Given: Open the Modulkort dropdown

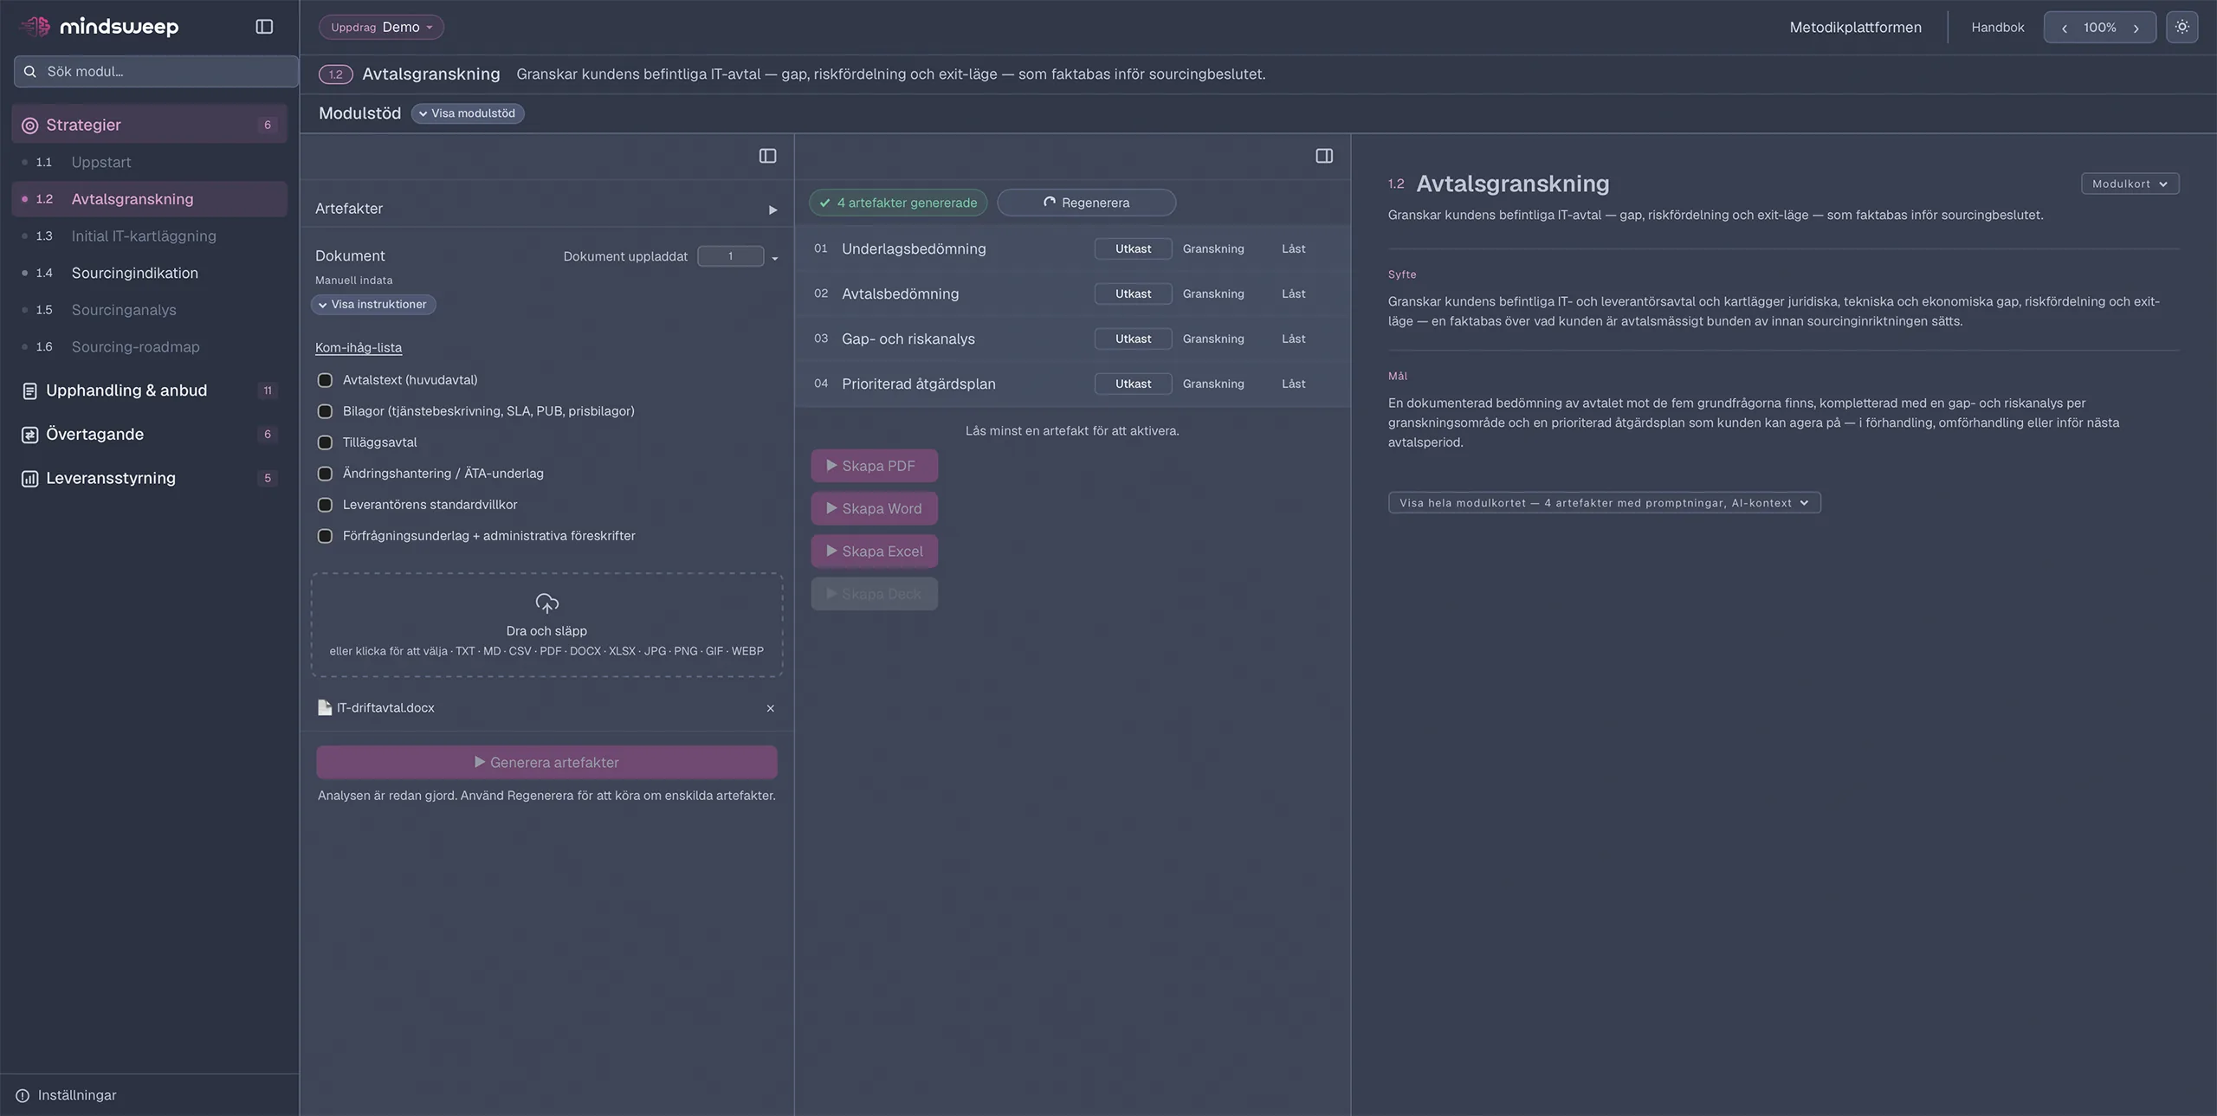Looking at the screenshot, I should (x=2130, y=184).
